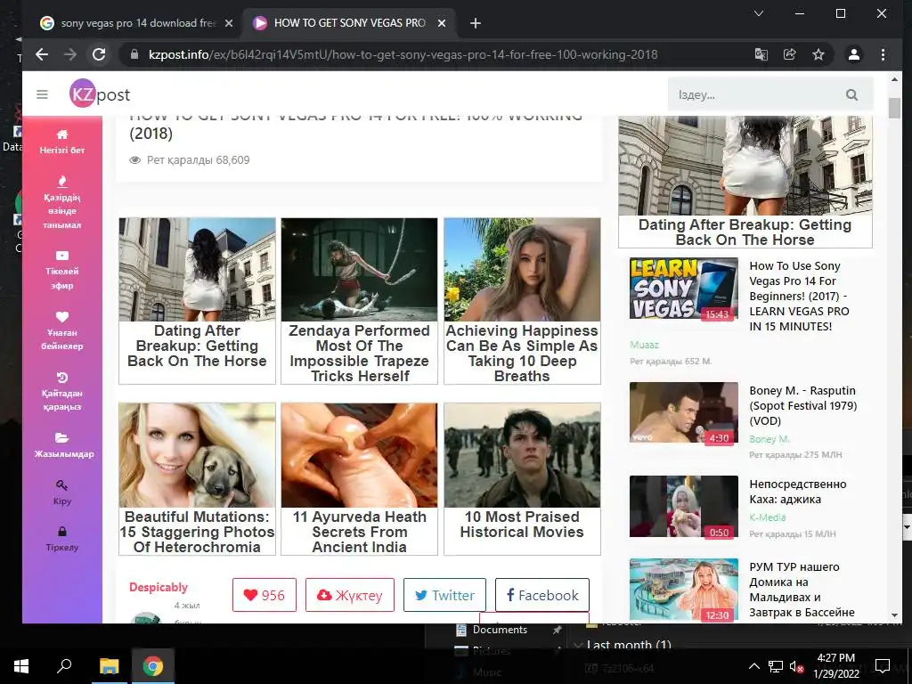This screenshot has height=684, width=912.
Task: Bookmark this page with the star
Action: [818, 54]
